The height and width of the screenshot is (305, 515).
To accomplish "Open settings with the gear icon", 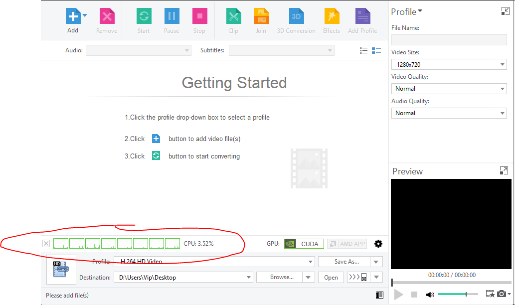I will (378, 244).
